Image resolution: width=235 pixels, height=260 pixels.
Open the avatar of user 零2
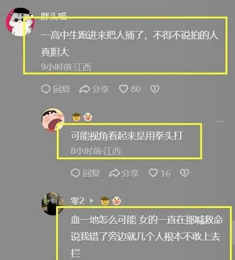coord(53,204)
